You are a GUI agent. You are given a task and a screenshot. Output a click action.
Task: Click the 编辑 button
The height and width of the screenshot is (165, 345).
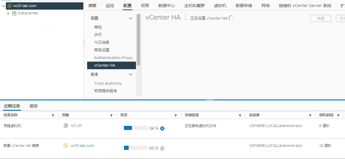(x=320, y=18)
